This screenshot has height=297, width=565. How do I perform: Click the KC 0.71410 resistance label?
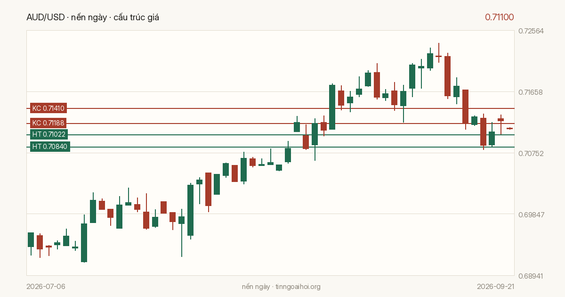(48, 108)
